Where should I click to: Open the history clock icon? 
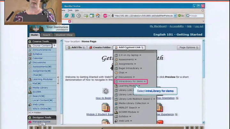pos(79,16)
